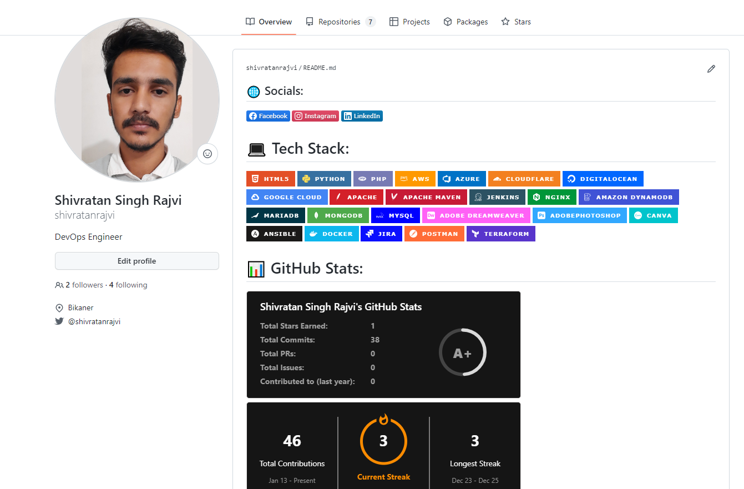
Task: Open the Instagram social badge
Action: tap(315, 115)
